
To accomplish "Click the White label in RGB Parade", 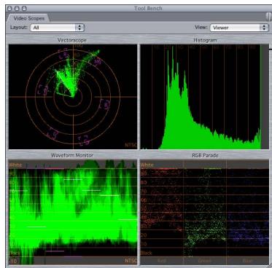I will point(147,165).
